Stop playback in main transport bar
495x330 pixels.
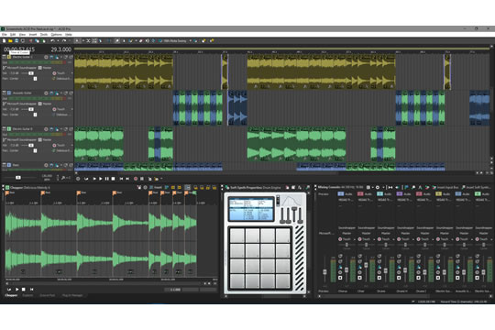pyautogui.click(x=113, y=179)
